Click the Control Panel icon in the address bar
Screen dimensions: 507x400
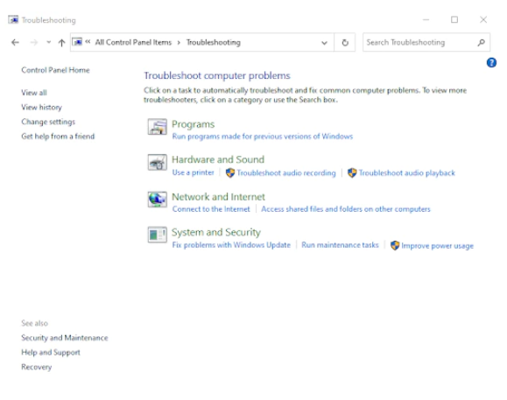pyautogui.click(x=77, y=42)
